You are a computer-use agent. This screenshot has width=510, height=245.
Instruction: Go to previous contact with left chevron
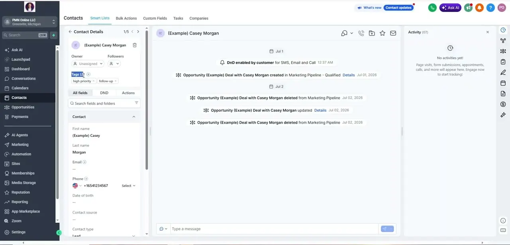132,32
